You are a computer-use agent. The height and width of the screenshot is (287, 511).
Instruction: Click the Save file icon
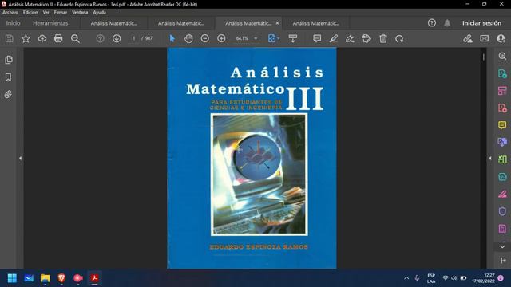coord(9,38)
